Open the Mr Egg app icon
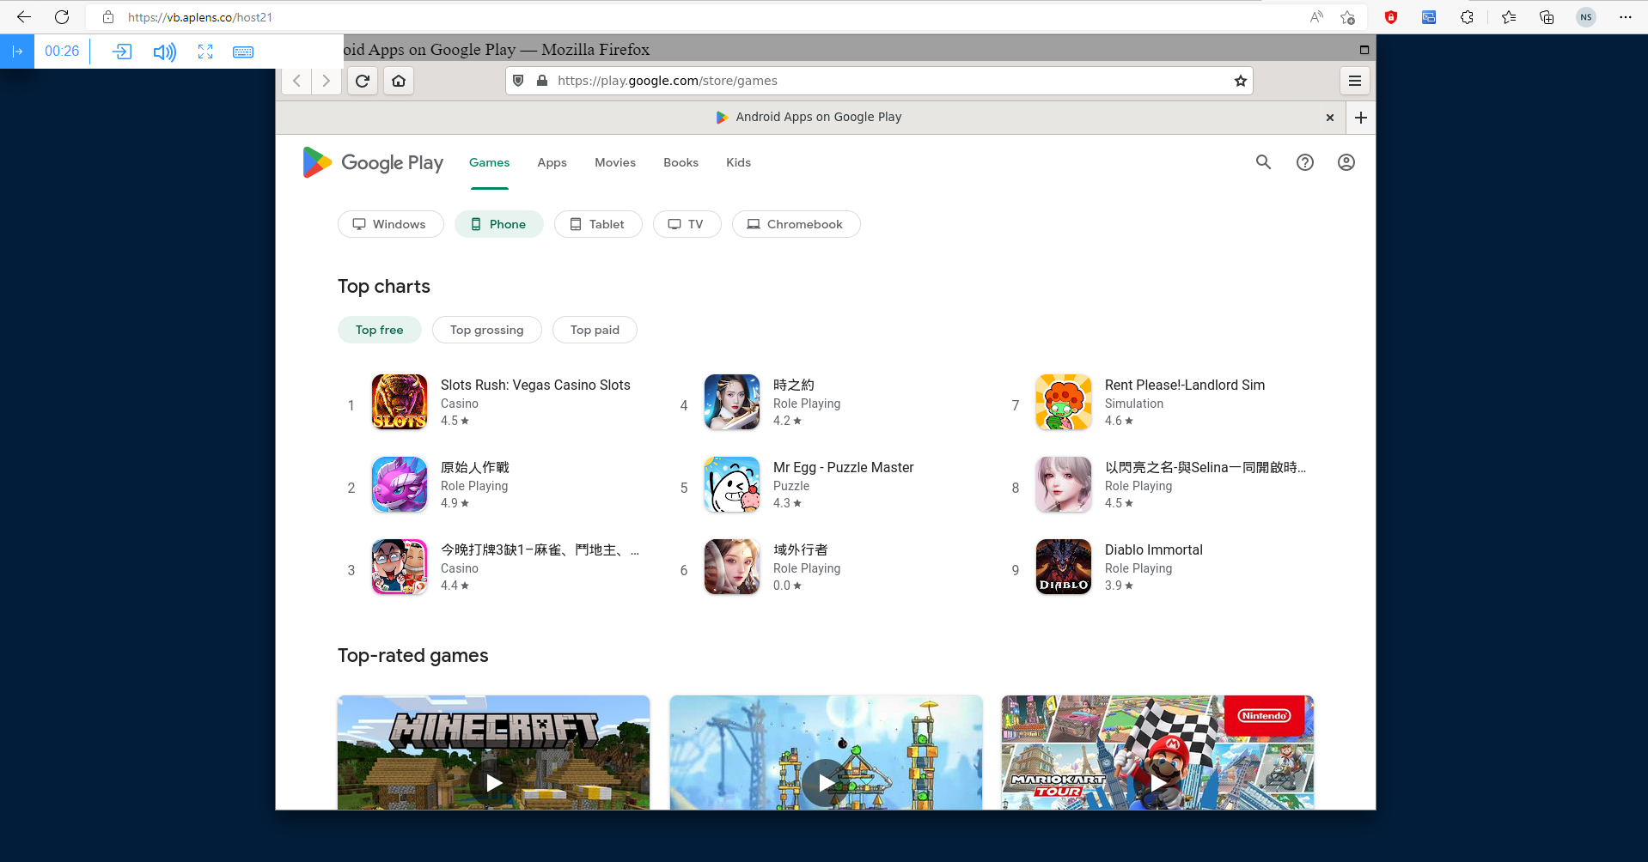The image size is (1648, 862). [731, 484]
